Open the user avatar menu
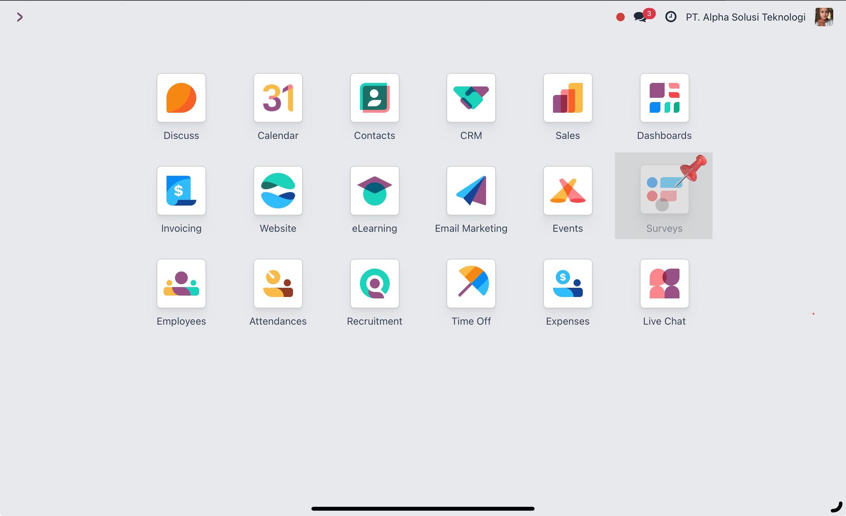 824,17
